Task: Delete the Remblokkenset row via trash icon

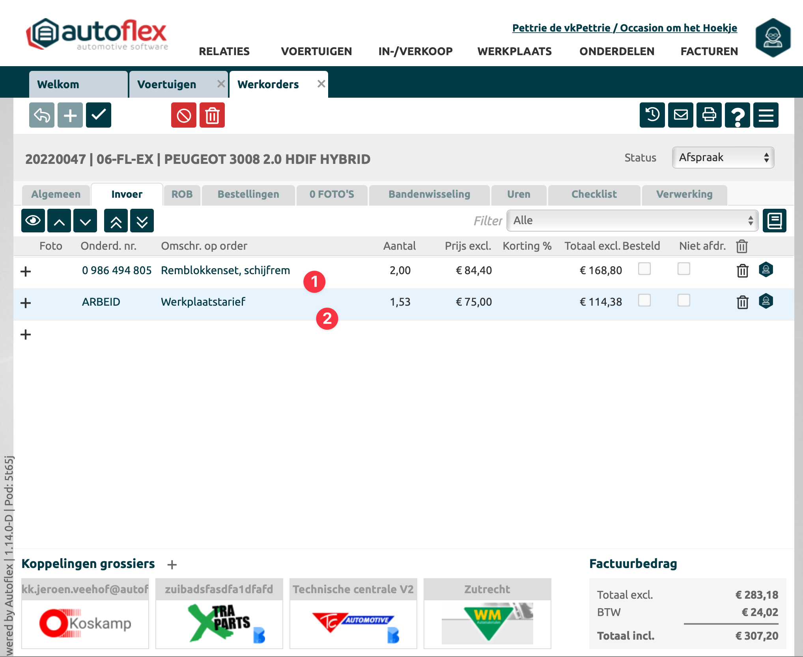Action: click(742, 271)
